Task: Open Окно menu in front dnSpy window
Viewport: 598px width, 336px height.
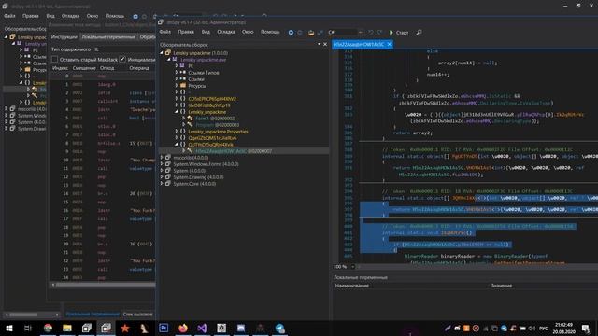Action: click(248, 32)
